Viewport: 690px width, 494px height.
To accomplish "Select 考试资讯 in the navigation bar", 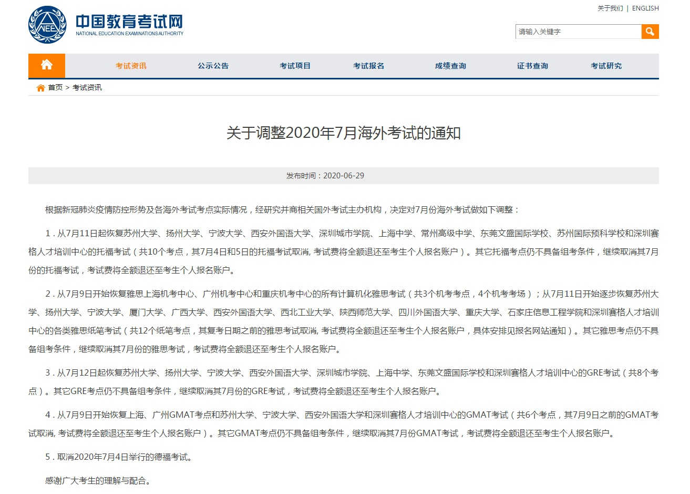I will tap(131, 66).
